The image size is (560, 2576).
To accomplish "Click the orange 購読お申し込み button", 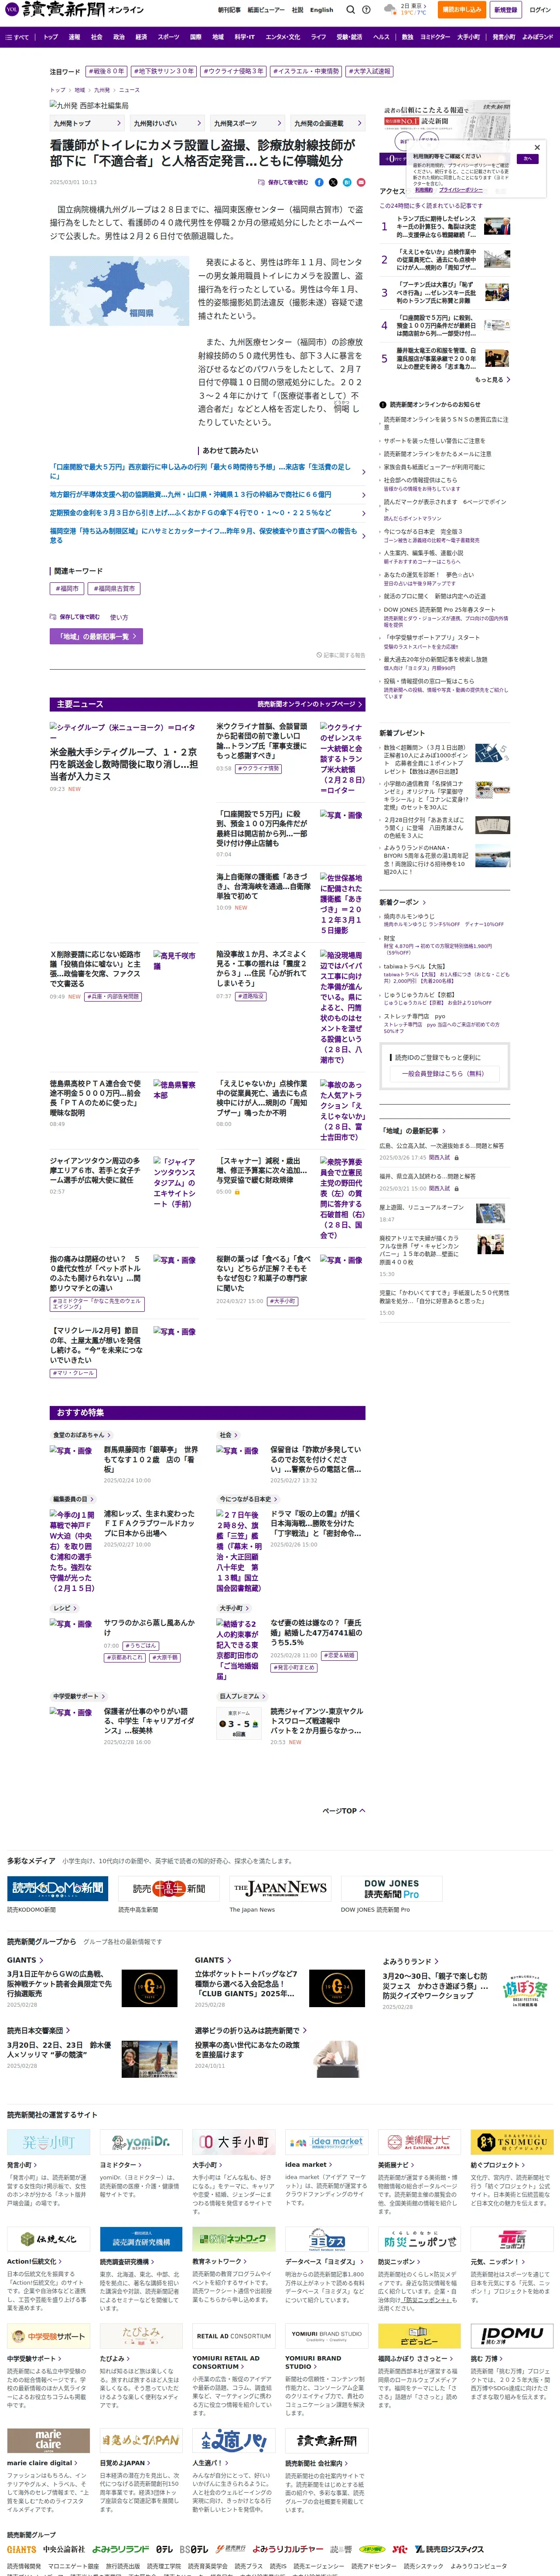I will click(461, 10).
